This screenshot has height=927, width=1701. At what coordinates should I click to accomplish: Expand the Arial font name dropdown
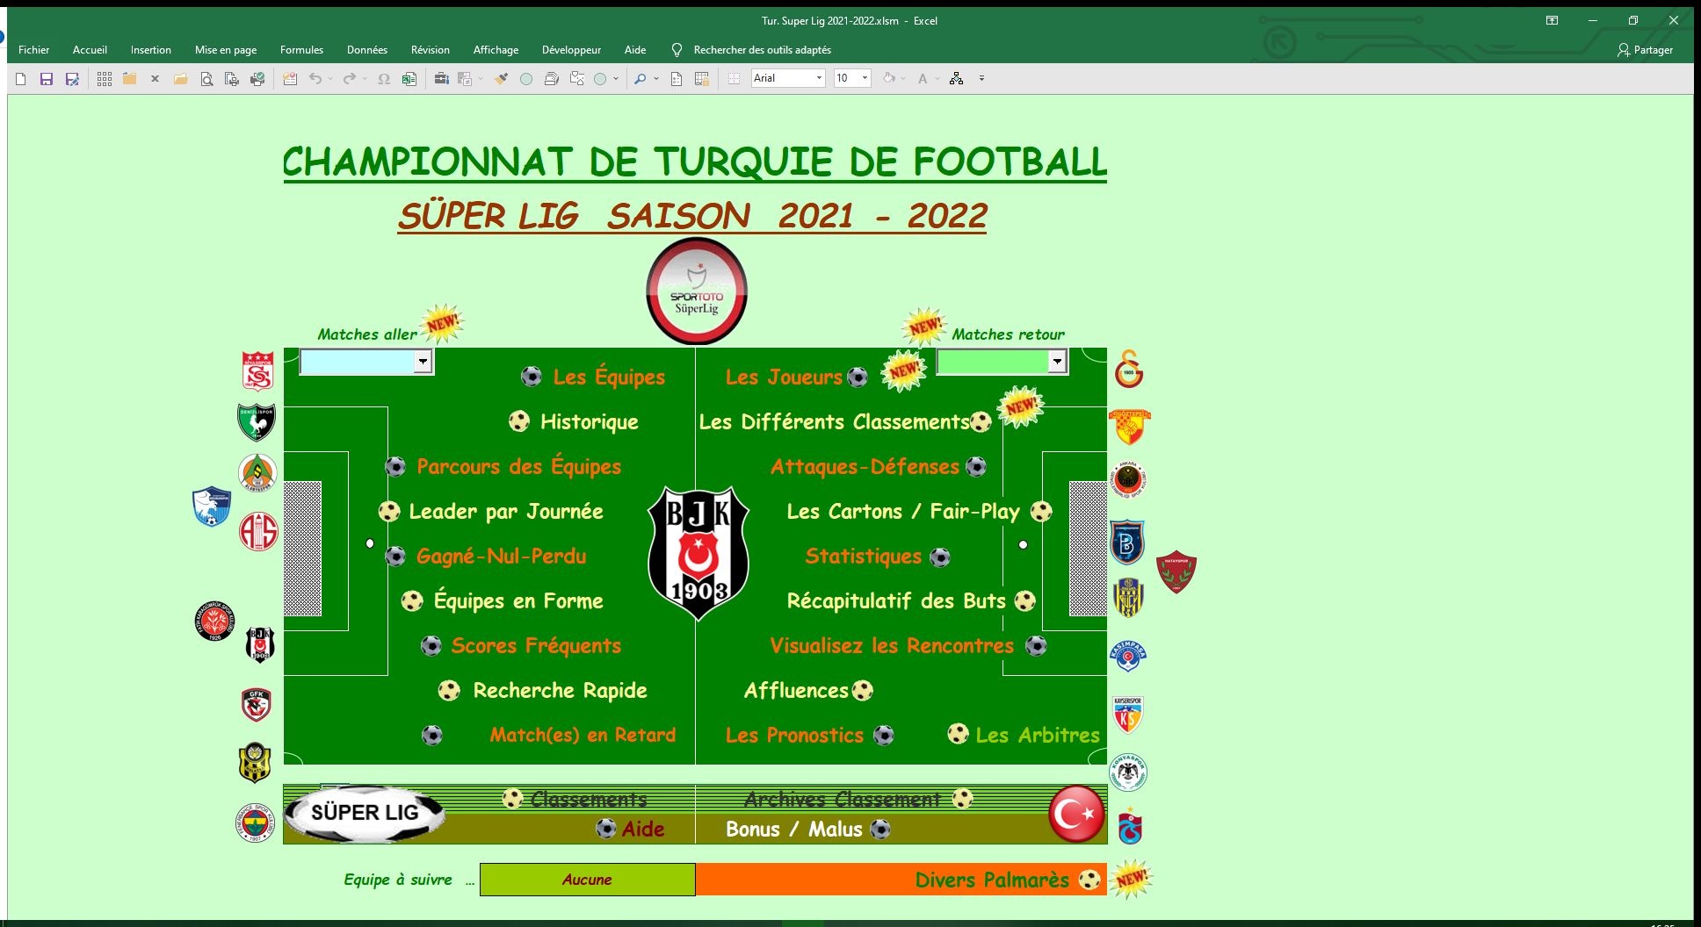click(x=819, y=78)
